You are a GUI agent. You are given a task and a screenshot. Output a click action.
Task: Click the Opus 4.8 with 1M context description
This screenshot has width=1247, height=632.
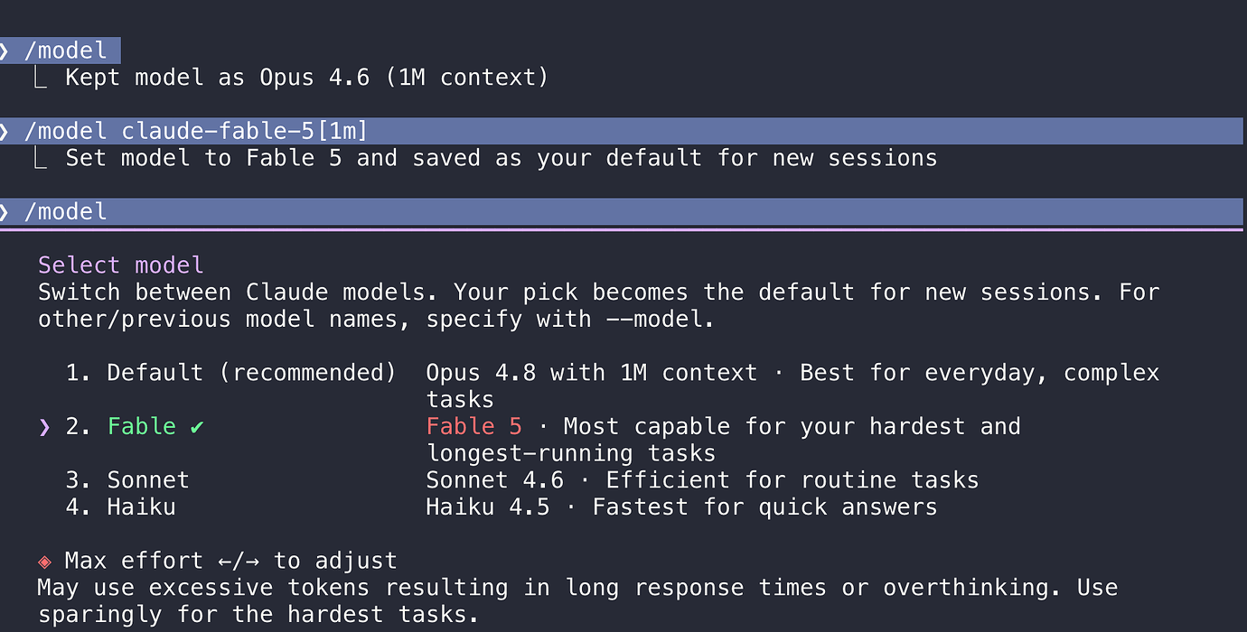[592, 373]
